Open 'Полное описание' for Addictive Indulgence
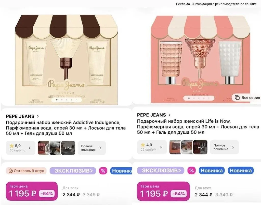The width and height of the screenshot is (261, 205). click(x=92, y=148)
